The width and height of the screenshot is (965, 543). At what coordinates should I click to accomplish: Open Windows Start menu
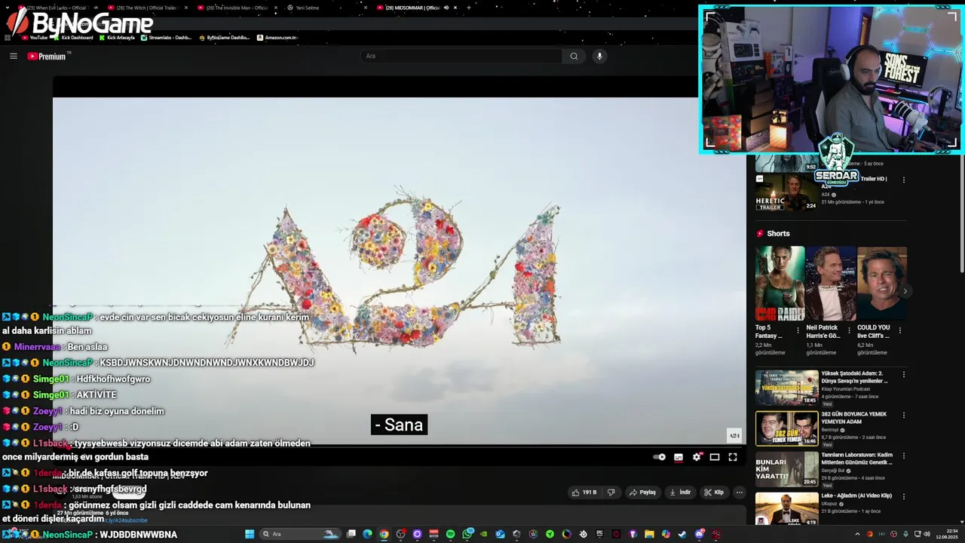(250, 534)
